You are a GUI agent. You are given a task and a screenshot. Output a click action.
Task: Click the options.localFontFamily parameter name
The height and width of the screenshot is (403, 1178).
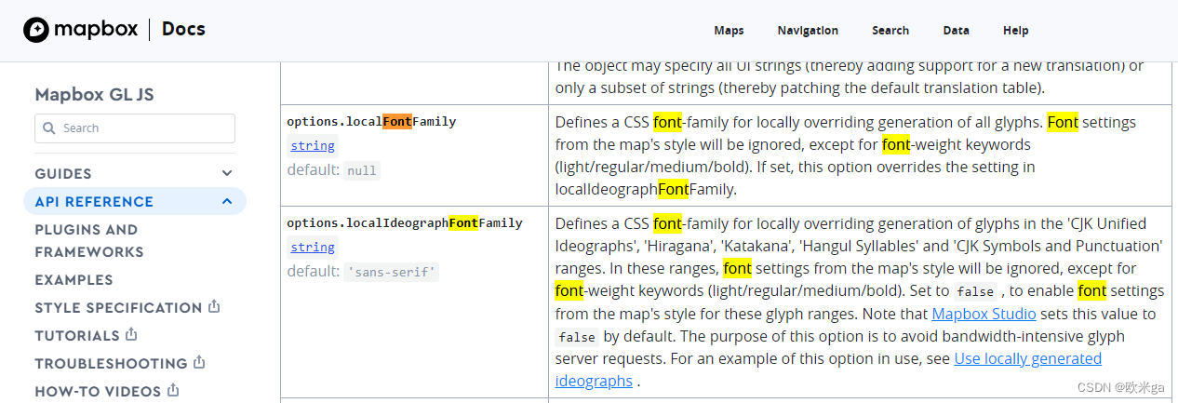371,122
